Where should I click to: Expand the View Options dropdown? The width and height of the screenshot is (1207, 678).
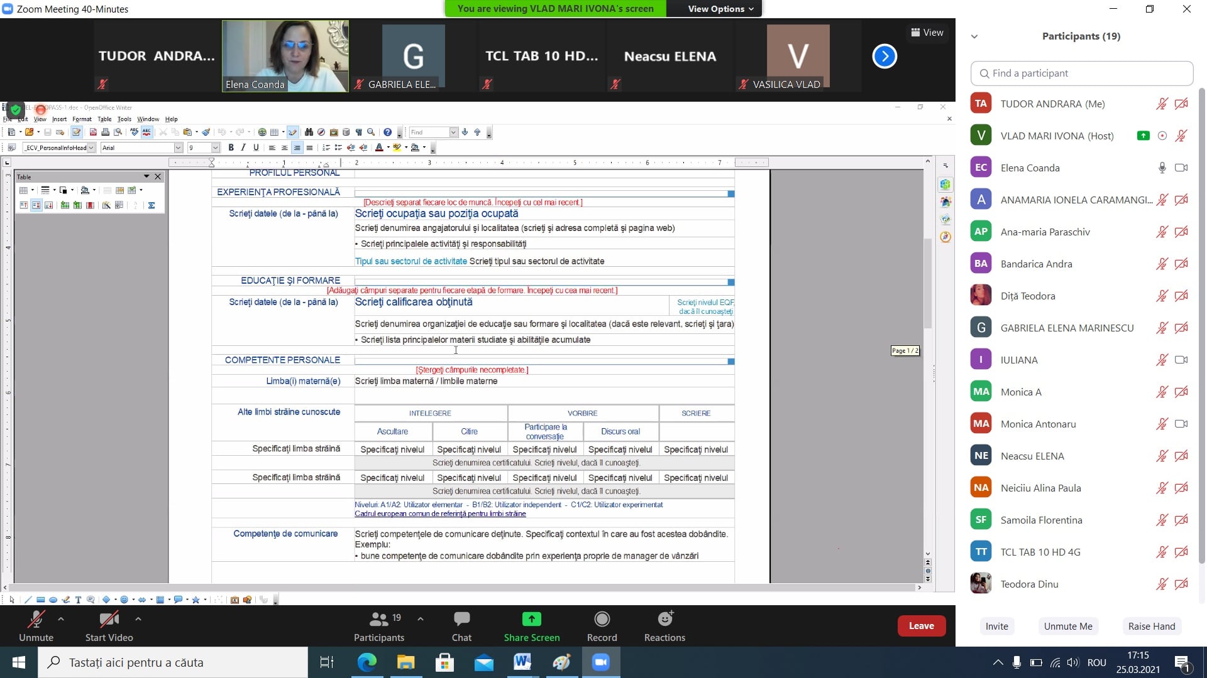(720, 9)
